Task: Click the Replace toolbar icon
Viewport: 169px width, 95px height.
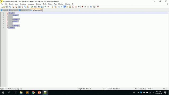Action: point(41,7)
